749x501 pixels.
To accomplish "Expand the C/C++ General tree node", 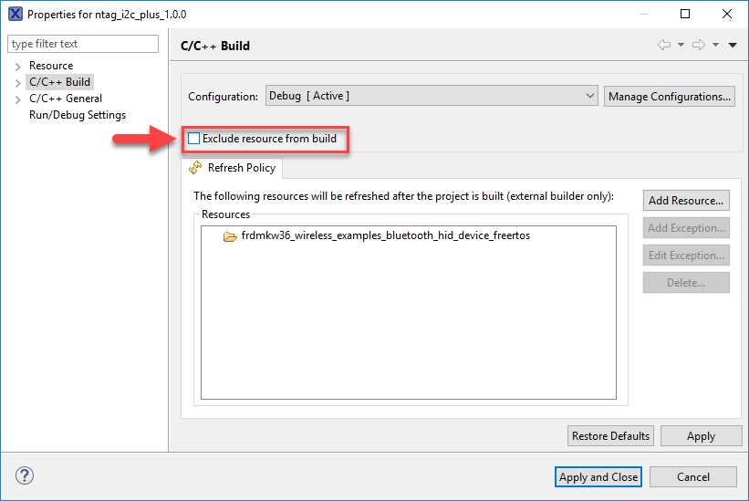I will (17, 99).
